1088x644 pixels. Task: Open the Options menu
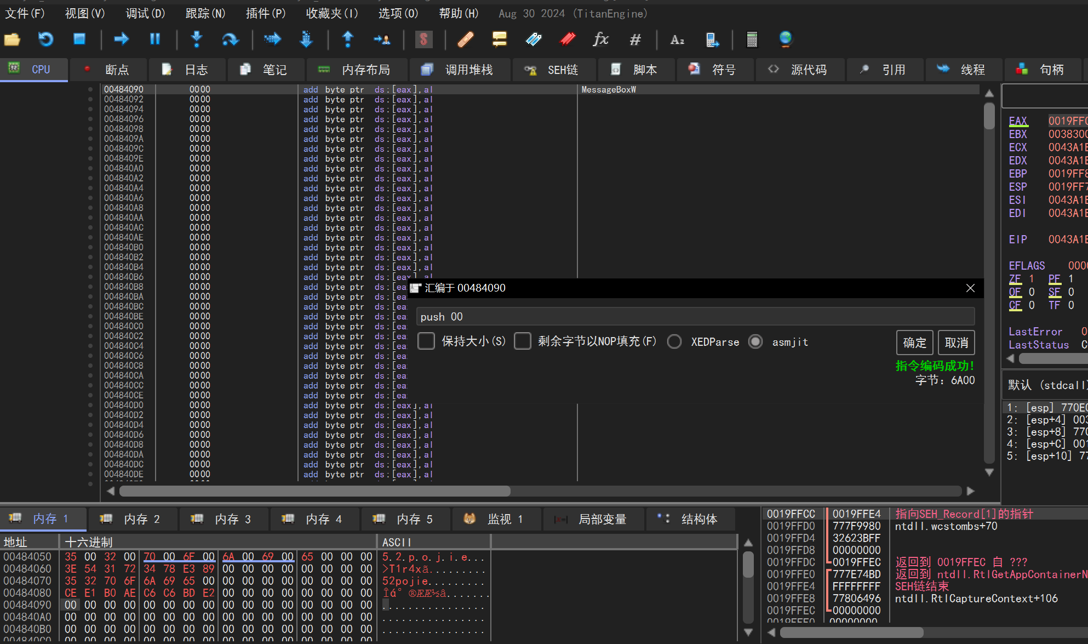pos(398,13)
